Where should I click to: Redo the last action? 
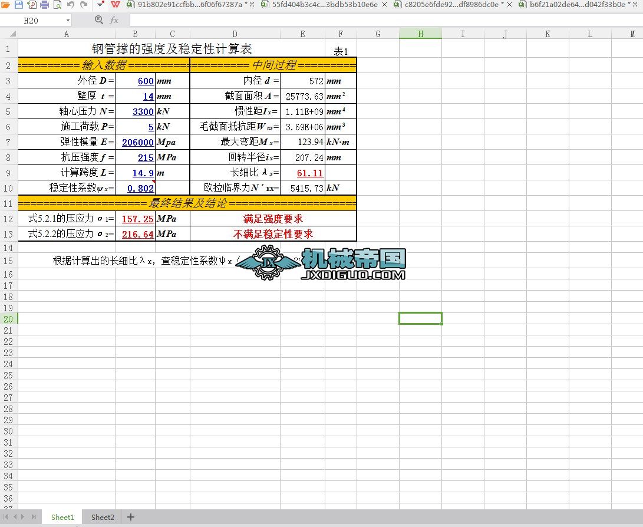(84, 5)
